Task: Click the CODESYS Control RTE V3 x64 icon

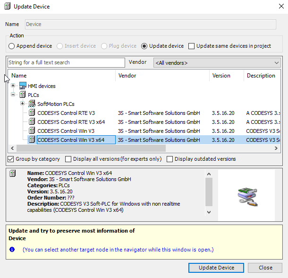Action: [x=32, y=122]
